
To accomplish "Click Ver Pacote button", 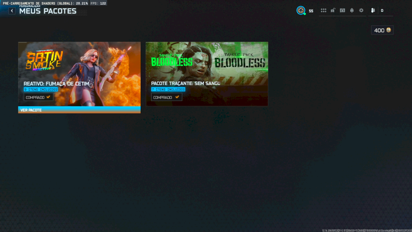I will [x=79, y=110].
